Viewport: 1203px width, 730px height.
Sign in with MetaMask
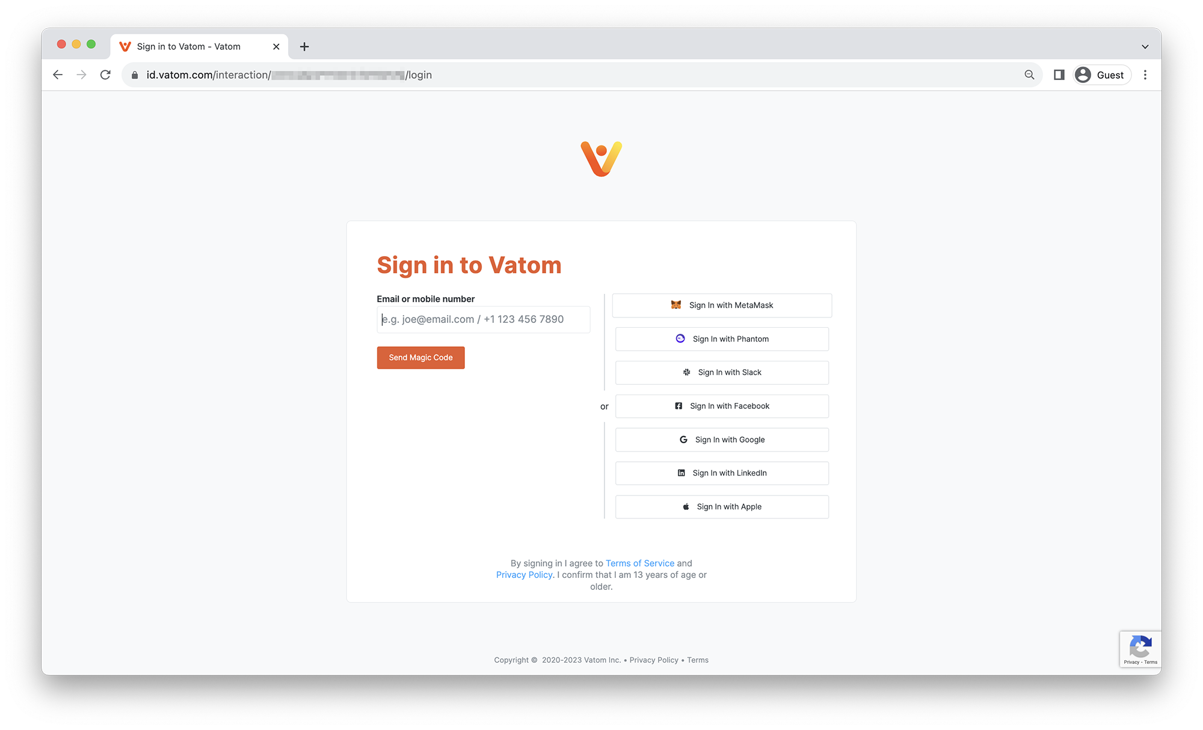(722, 305)
